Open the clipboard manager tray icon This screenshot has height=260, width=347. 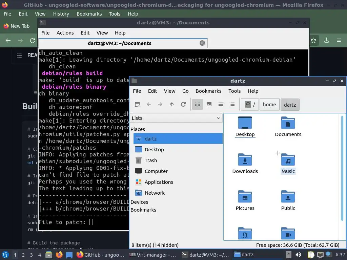pos(311,255)
